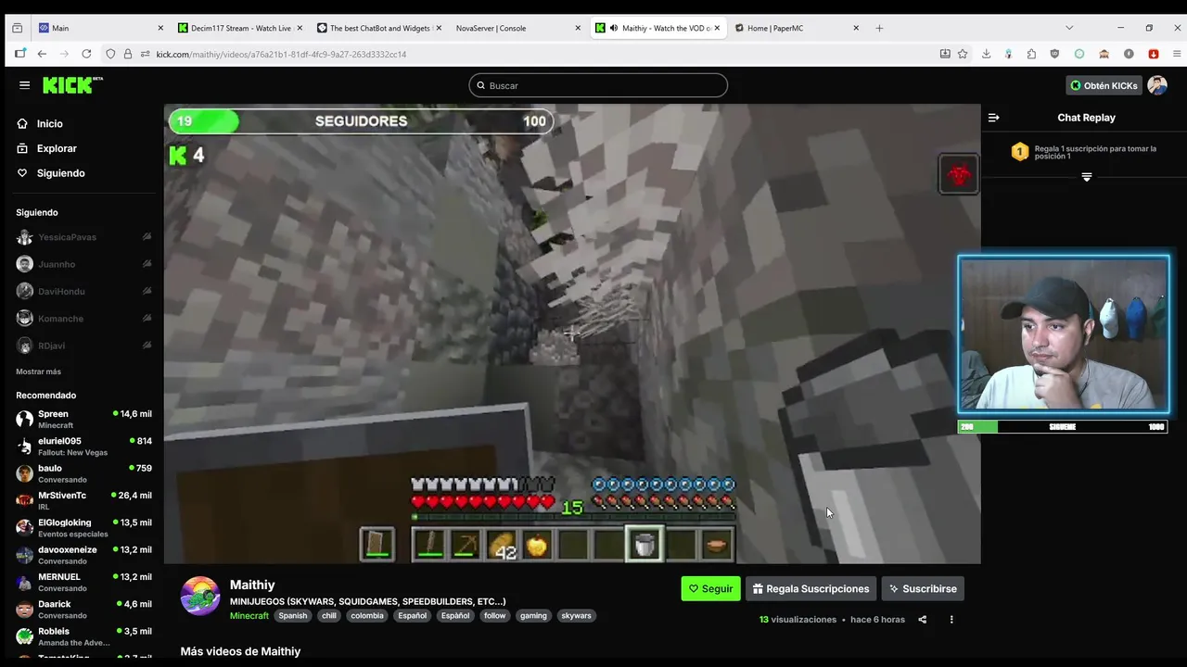Open a new browser tab
Screen dimensions: 1187x667
[879, 28]
